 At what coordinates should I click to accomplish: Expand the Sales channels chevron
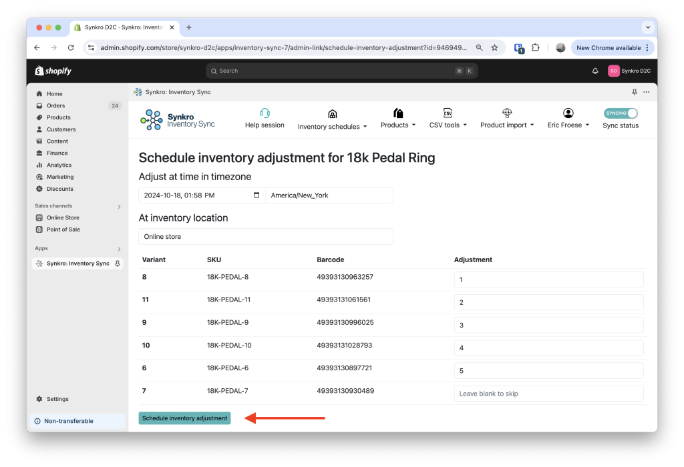[120, 205]
